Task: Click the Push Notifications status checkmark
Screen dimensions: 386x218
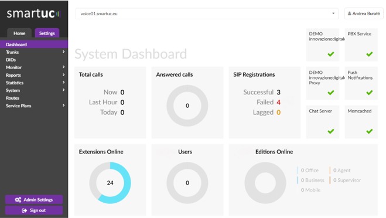Action: pyautogui.click(x=369, y=93)
